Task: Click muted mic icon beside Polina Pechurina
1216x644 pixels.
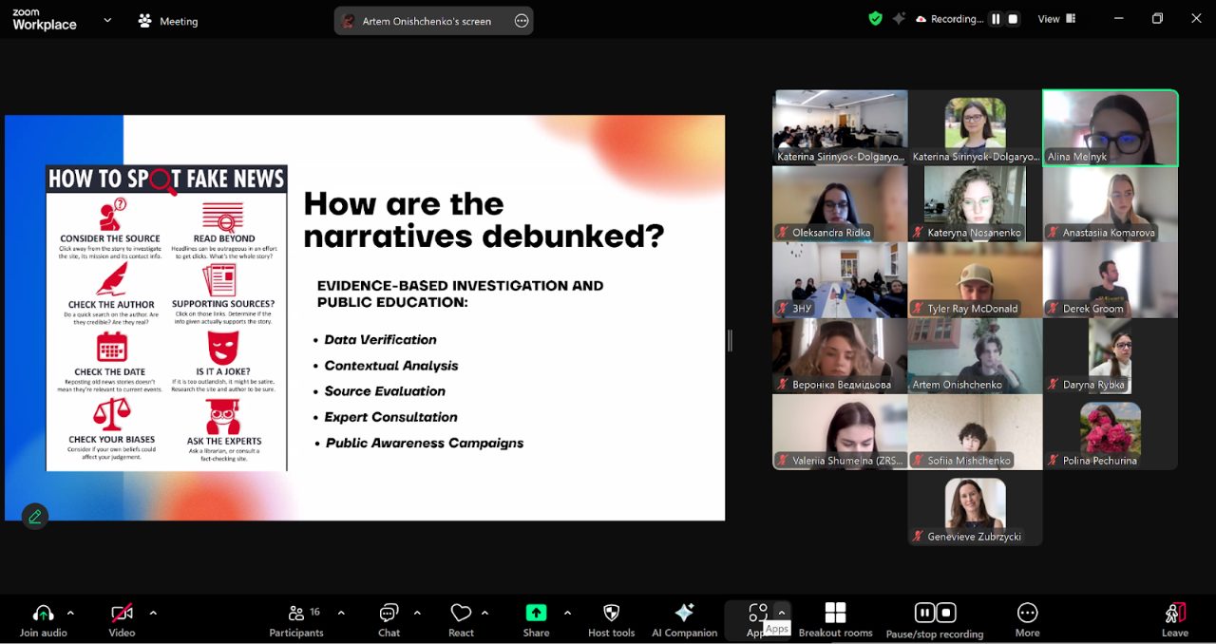Action: pyautogui.click(x=1054, y=461)
